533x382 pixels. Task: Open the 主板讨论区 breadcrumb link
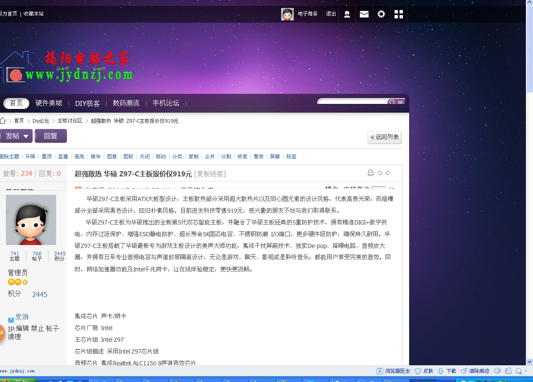pyautogui.click(x=70, y=121)
